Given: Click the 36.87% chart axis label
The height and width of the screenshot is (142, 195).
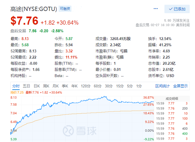Looking at the screenshot, I should click(149, 98).
